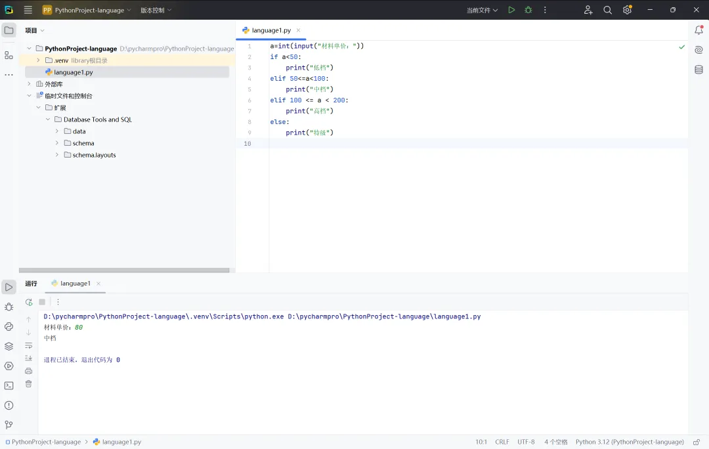Open the 当前文件 run configuration dropdown
Image resolution: width=709 pixels, height=449 pixels.
(x=482, y=10)
